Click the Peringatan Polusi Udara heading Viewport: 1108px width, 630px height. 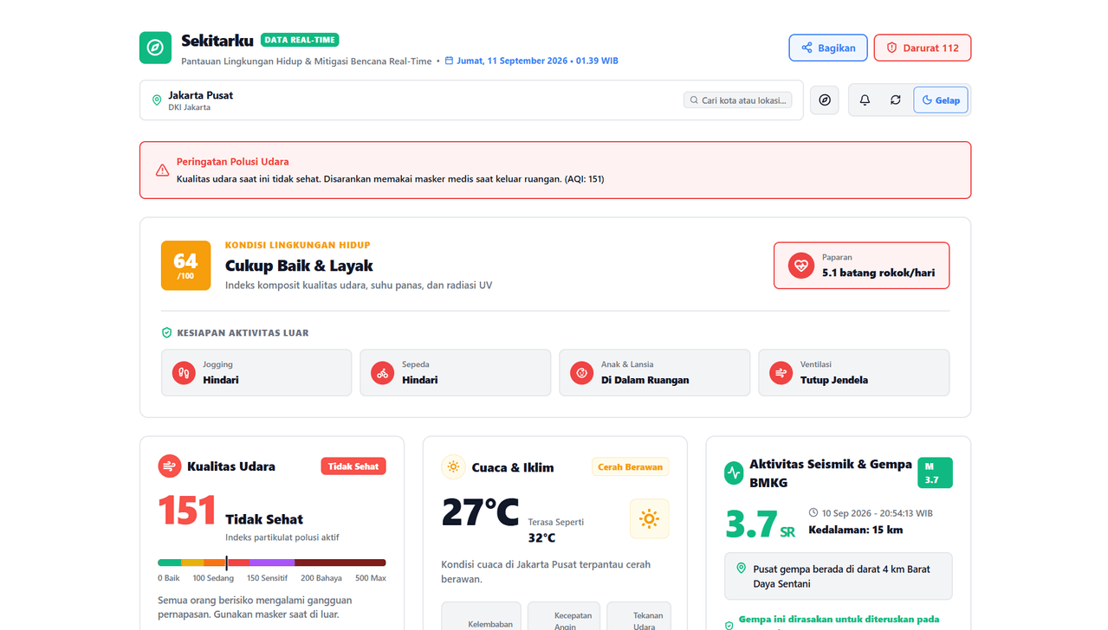pyautogui.click(x=233, y=162)
